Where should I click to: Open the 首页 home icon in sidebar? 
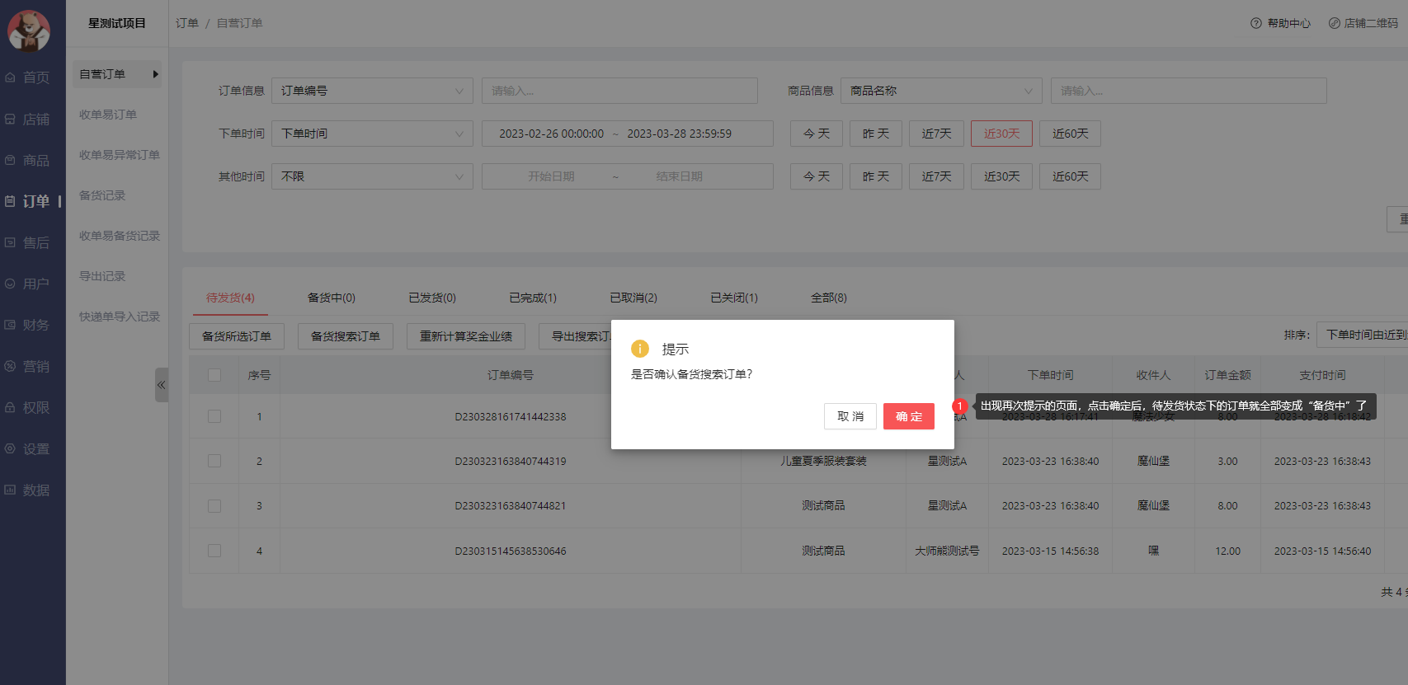(11, 77)
